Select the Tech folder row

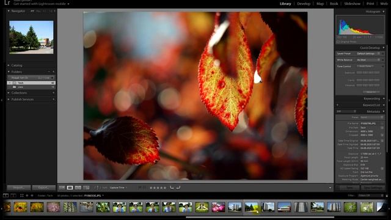click(x=31, y=83)
